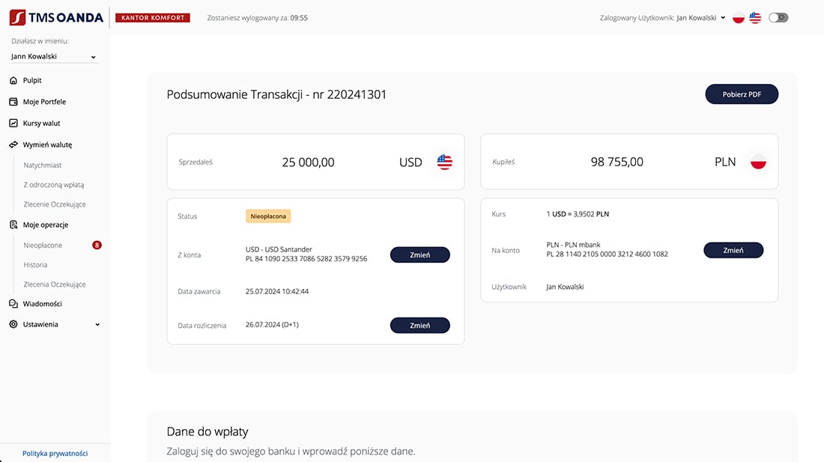
Task: Expand the Ustawienia submenu chevron
Action: click(97, 325)
